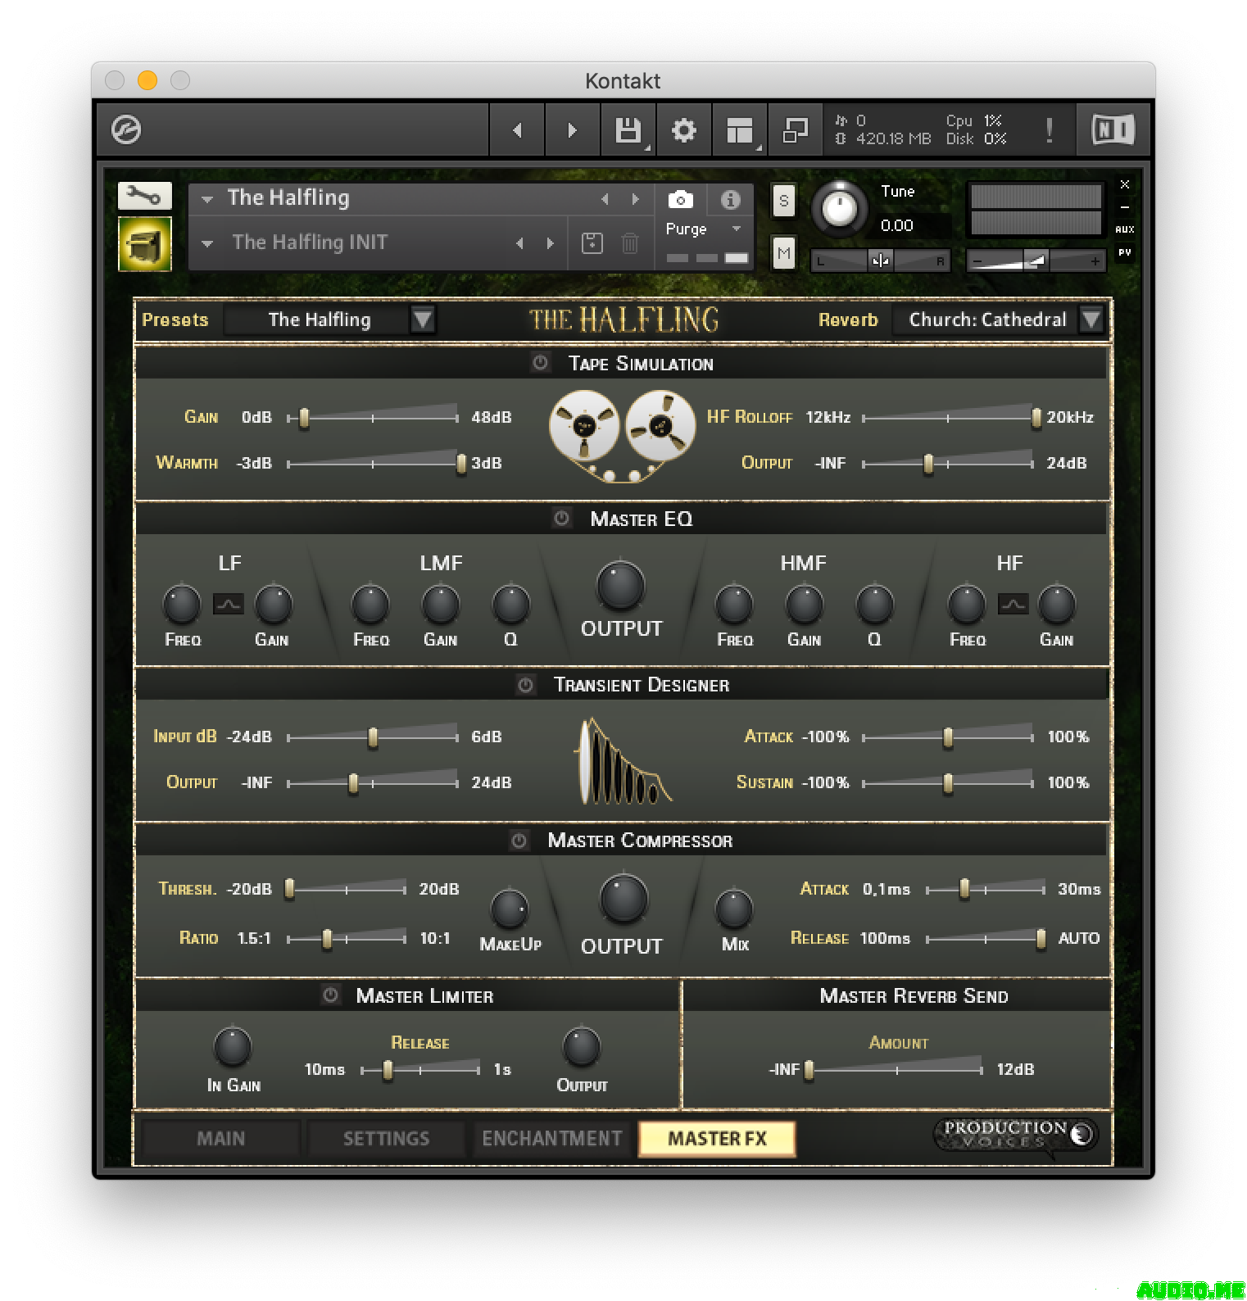Expand the Reverb type dropdown

[1091, 319]
